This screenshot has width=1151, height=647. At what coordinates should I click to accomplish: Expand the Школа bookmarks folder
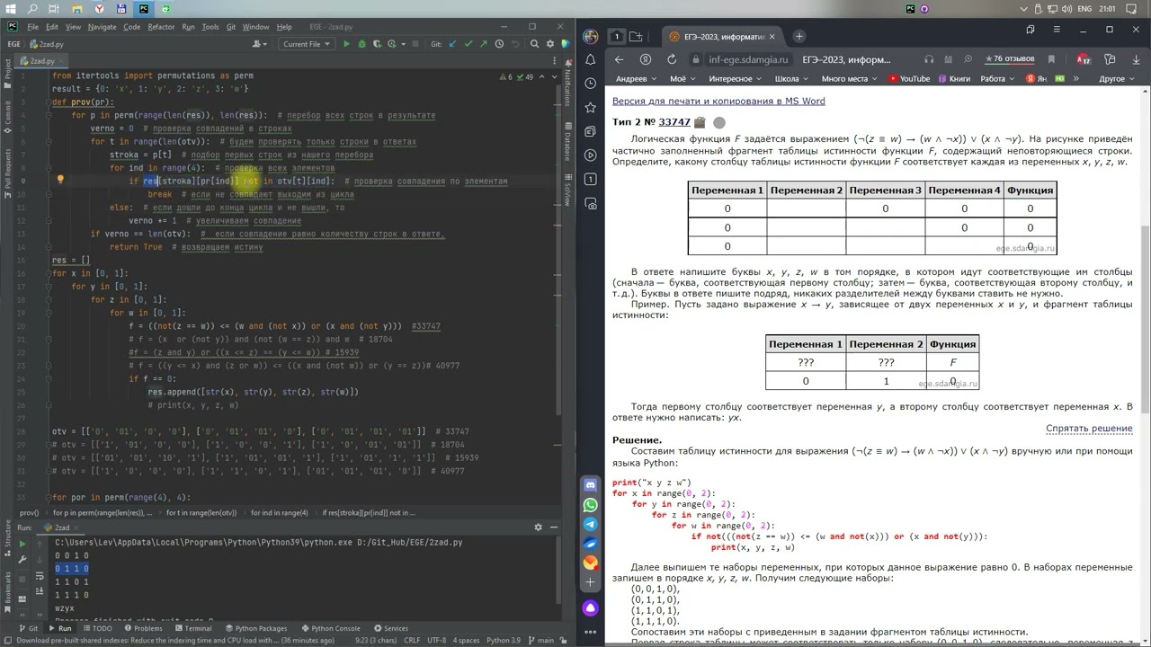coord(790,79)
